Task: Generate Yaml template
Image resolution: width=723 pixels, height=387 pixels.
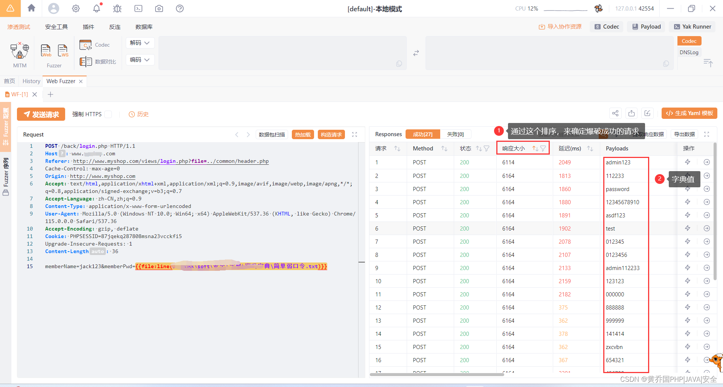Action: click(x=689, y=113)
